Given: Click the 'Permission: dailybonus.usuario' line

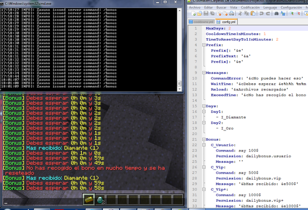Looking at the screenshot, I should point(253,156).
